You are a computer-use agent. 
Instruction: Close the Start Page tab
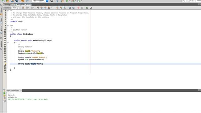coord(13,5)
